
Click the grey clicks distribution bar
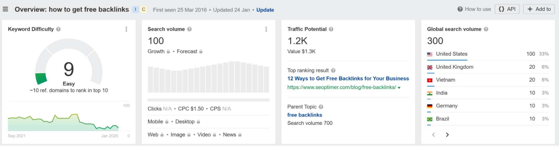pyautogui.click(x=208, y=100)
